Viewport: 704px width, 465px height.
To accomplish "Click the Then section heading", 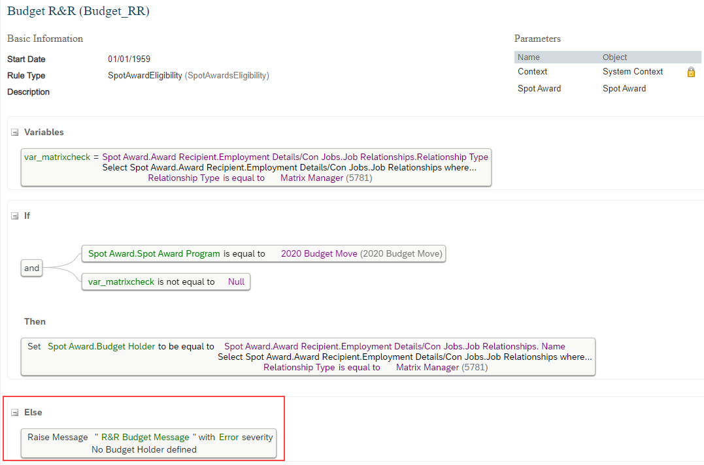I will 35,321.
